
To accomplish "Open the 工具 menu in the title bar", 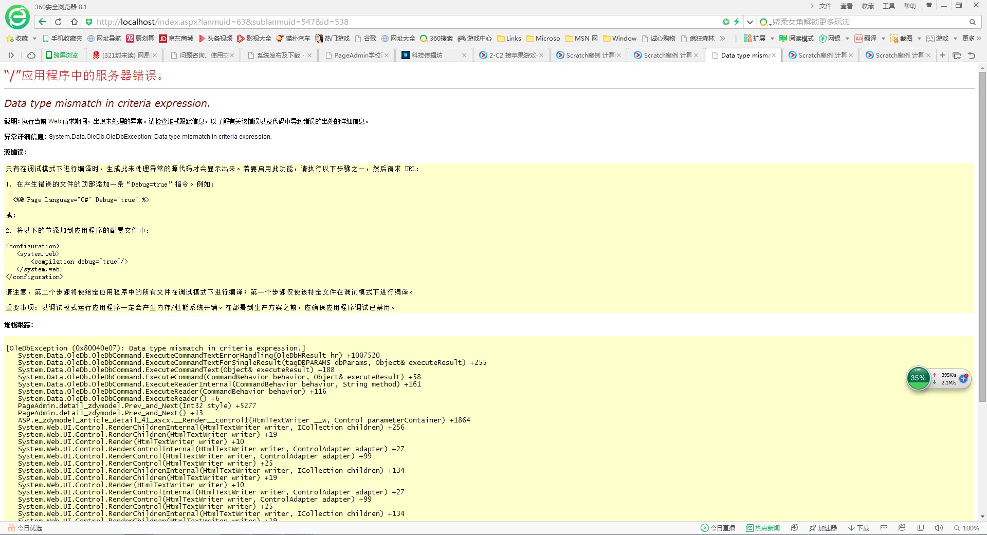I will tap(888, 6).
